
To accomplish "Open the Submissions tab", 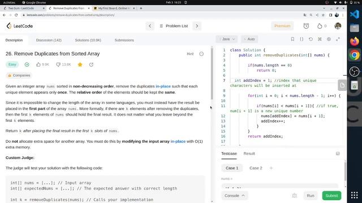I will 124,40.
